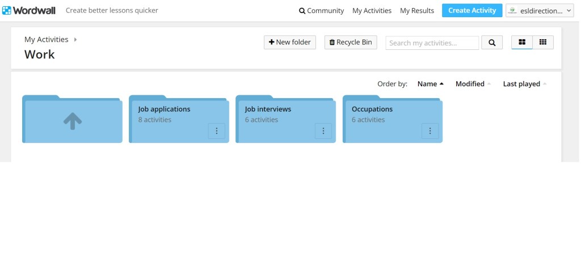Image resolution: width=581 pixels, height=262 pixels.
Task: Click the search magnifier button
Action: (492, 43)
